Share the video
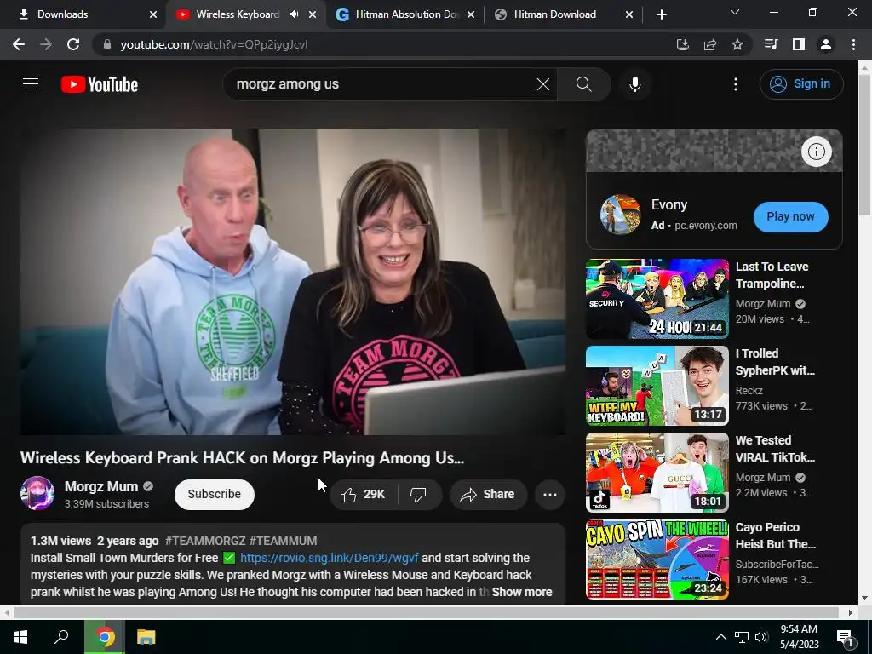872x654 pixels. point(488,494)
